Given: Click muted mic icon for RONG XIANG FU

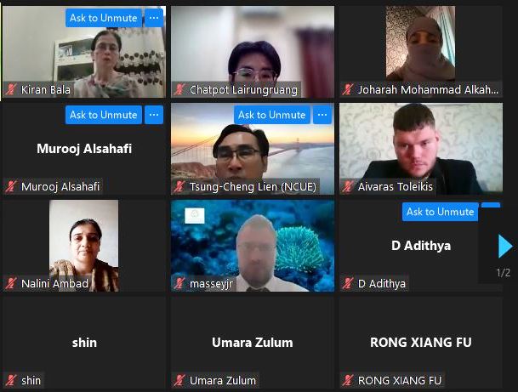Looking at the screenshot, I should coord(348,380).
